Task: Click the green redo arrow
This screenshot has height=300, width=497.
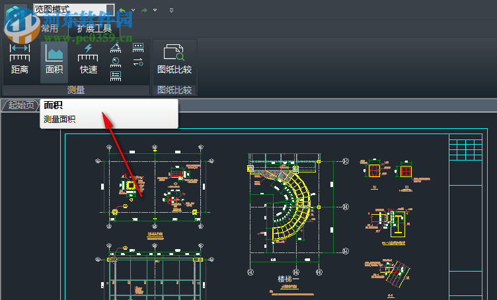Action: coord(144,11)
